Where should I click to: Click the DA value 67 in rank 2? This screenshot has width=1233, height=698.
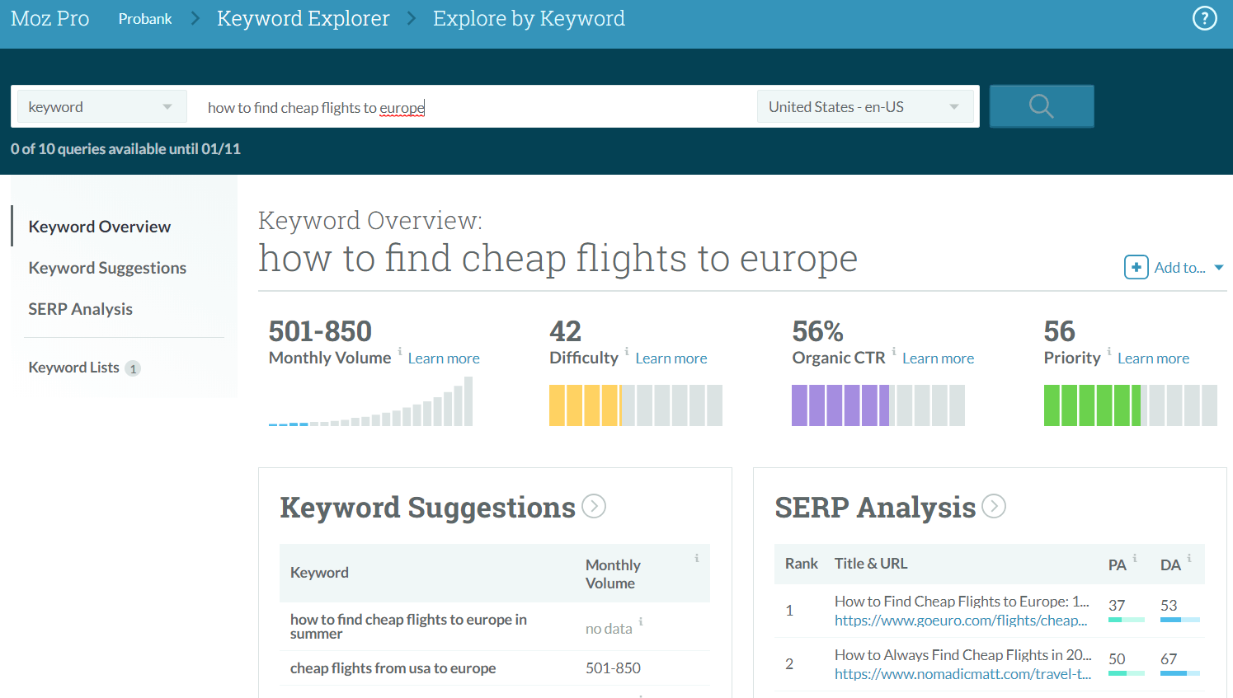(x=1169, y=659)
